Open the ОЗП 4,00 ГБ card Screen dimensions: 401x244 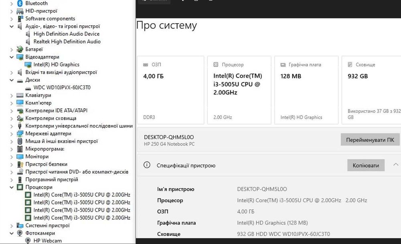170,90
